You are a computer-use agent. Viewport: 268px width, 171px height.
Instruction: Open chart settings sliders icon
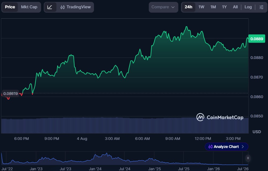pyautogui.click(x=261, y=7)
